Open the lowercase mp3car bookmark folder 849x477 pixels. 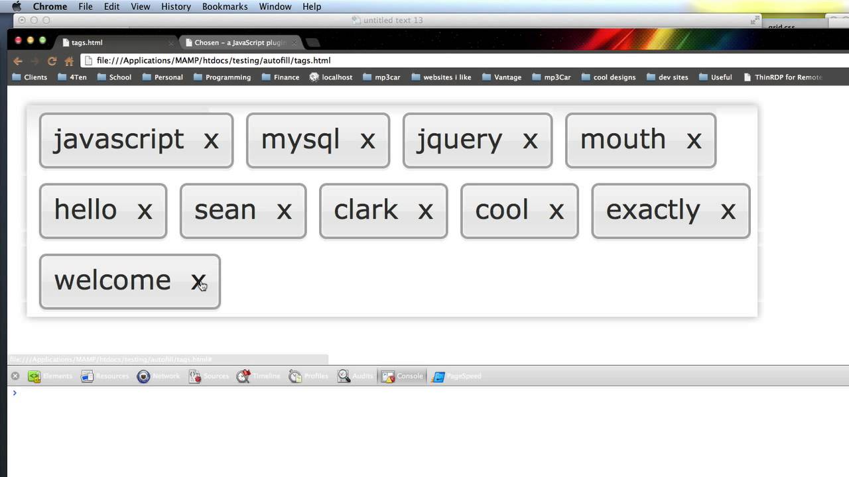381,78
